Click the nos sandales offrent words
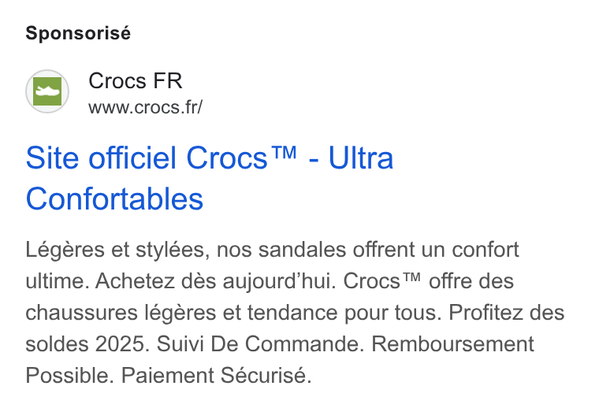Viewport: 599px width, 408px height. (x=315, y=250)
